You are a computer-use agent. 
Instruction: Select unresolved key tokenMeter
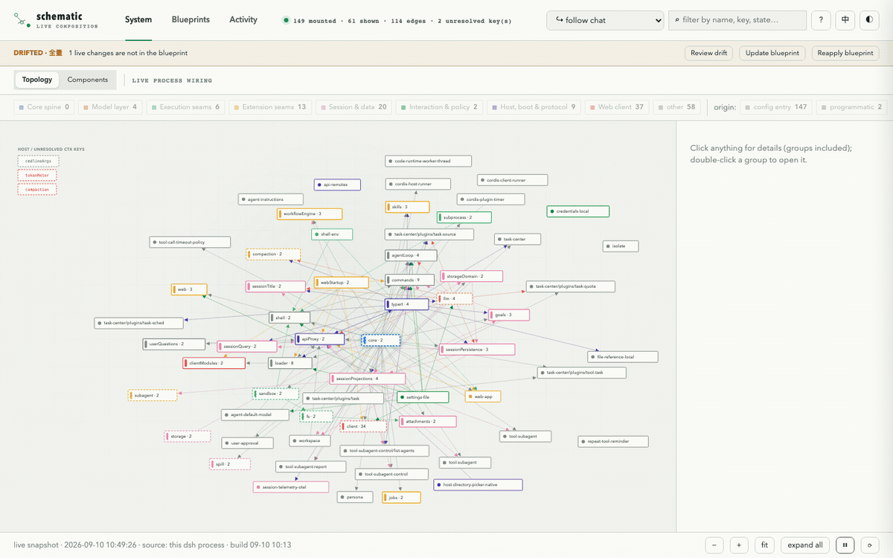pos(37,175)
